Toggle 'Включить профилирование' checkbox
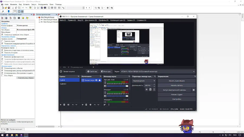244x137 pixels. [2, 57]
